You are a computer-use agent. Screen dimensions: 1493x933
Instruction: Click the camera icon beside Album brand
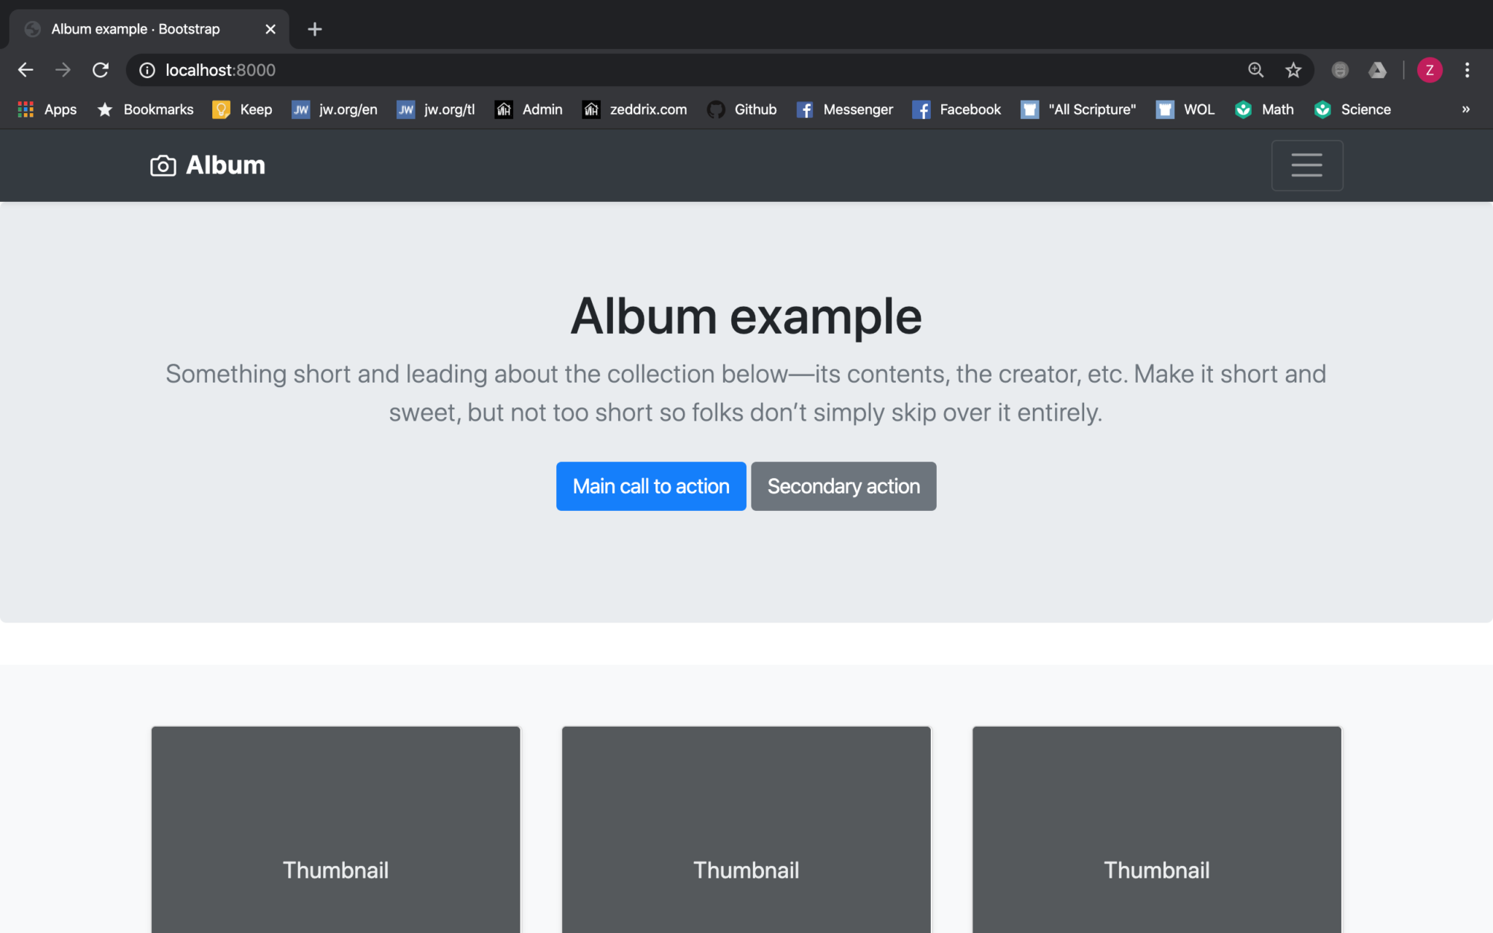162,165
